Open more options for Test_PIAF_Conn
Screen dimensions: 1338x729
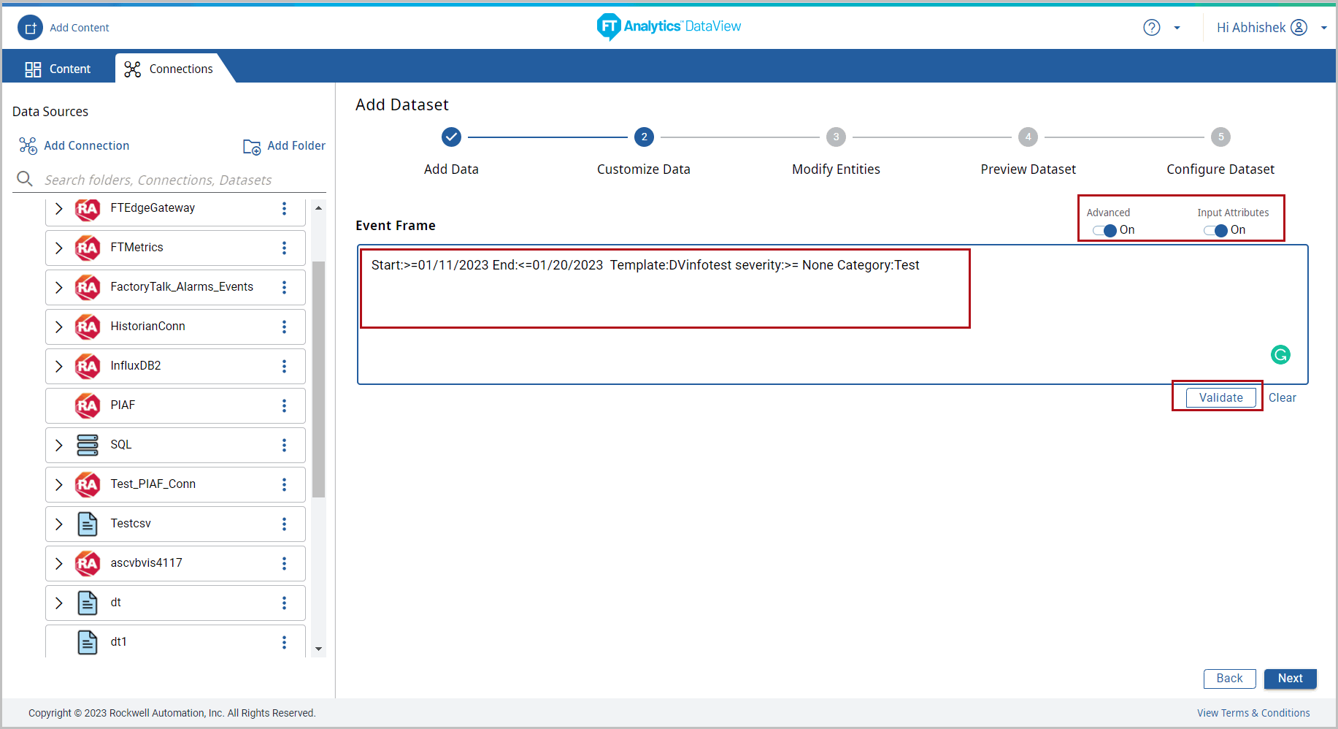point(284,485)
